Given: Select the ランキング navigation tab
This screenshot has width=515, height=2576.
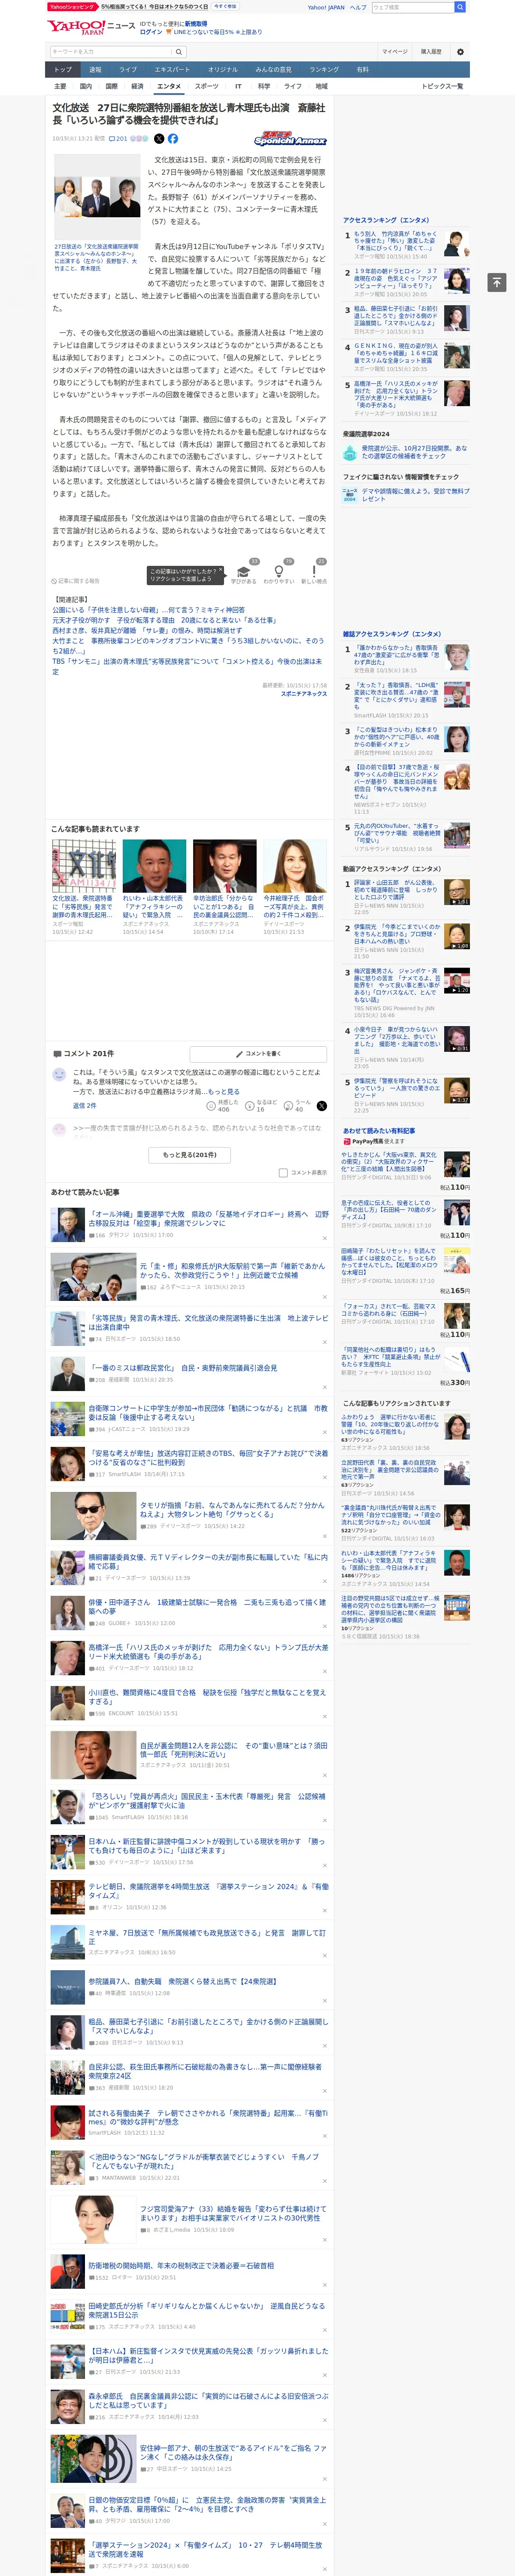Looking at the screenshot, I should pos(324,70).
